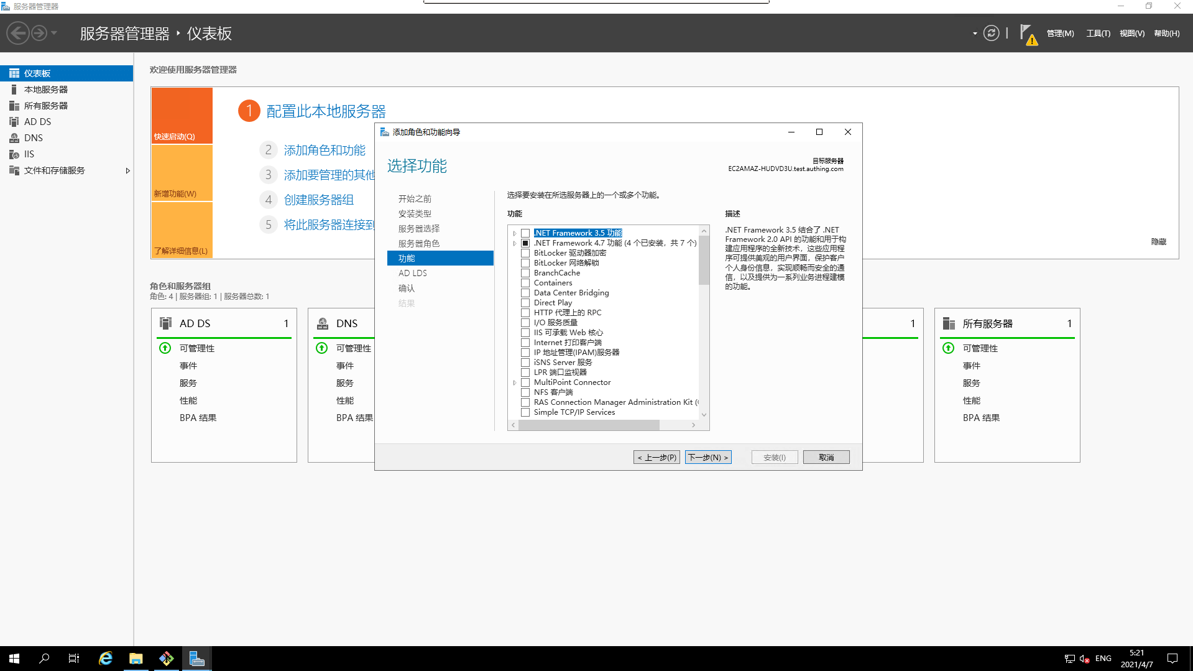Viewport: 1193px width, 671px height.
Task: Click the refresh icon in the title bar
Action: click(x=991, y=33)
